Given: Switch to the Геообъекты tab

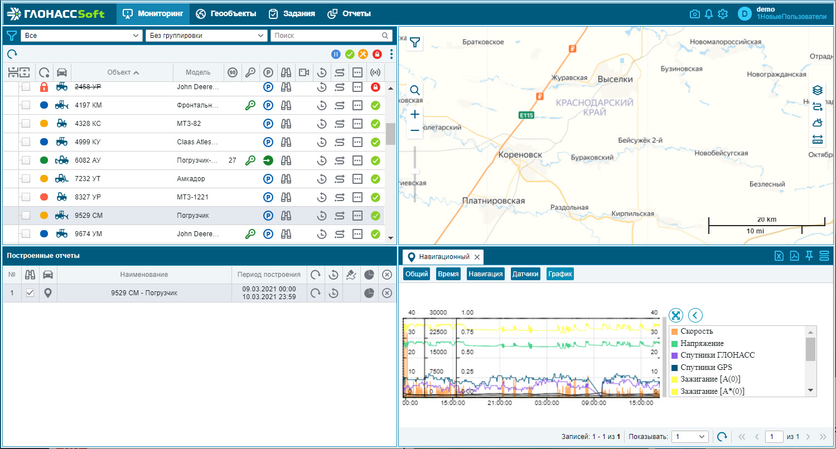Looking at the screenshot, I should click(226, 13).
